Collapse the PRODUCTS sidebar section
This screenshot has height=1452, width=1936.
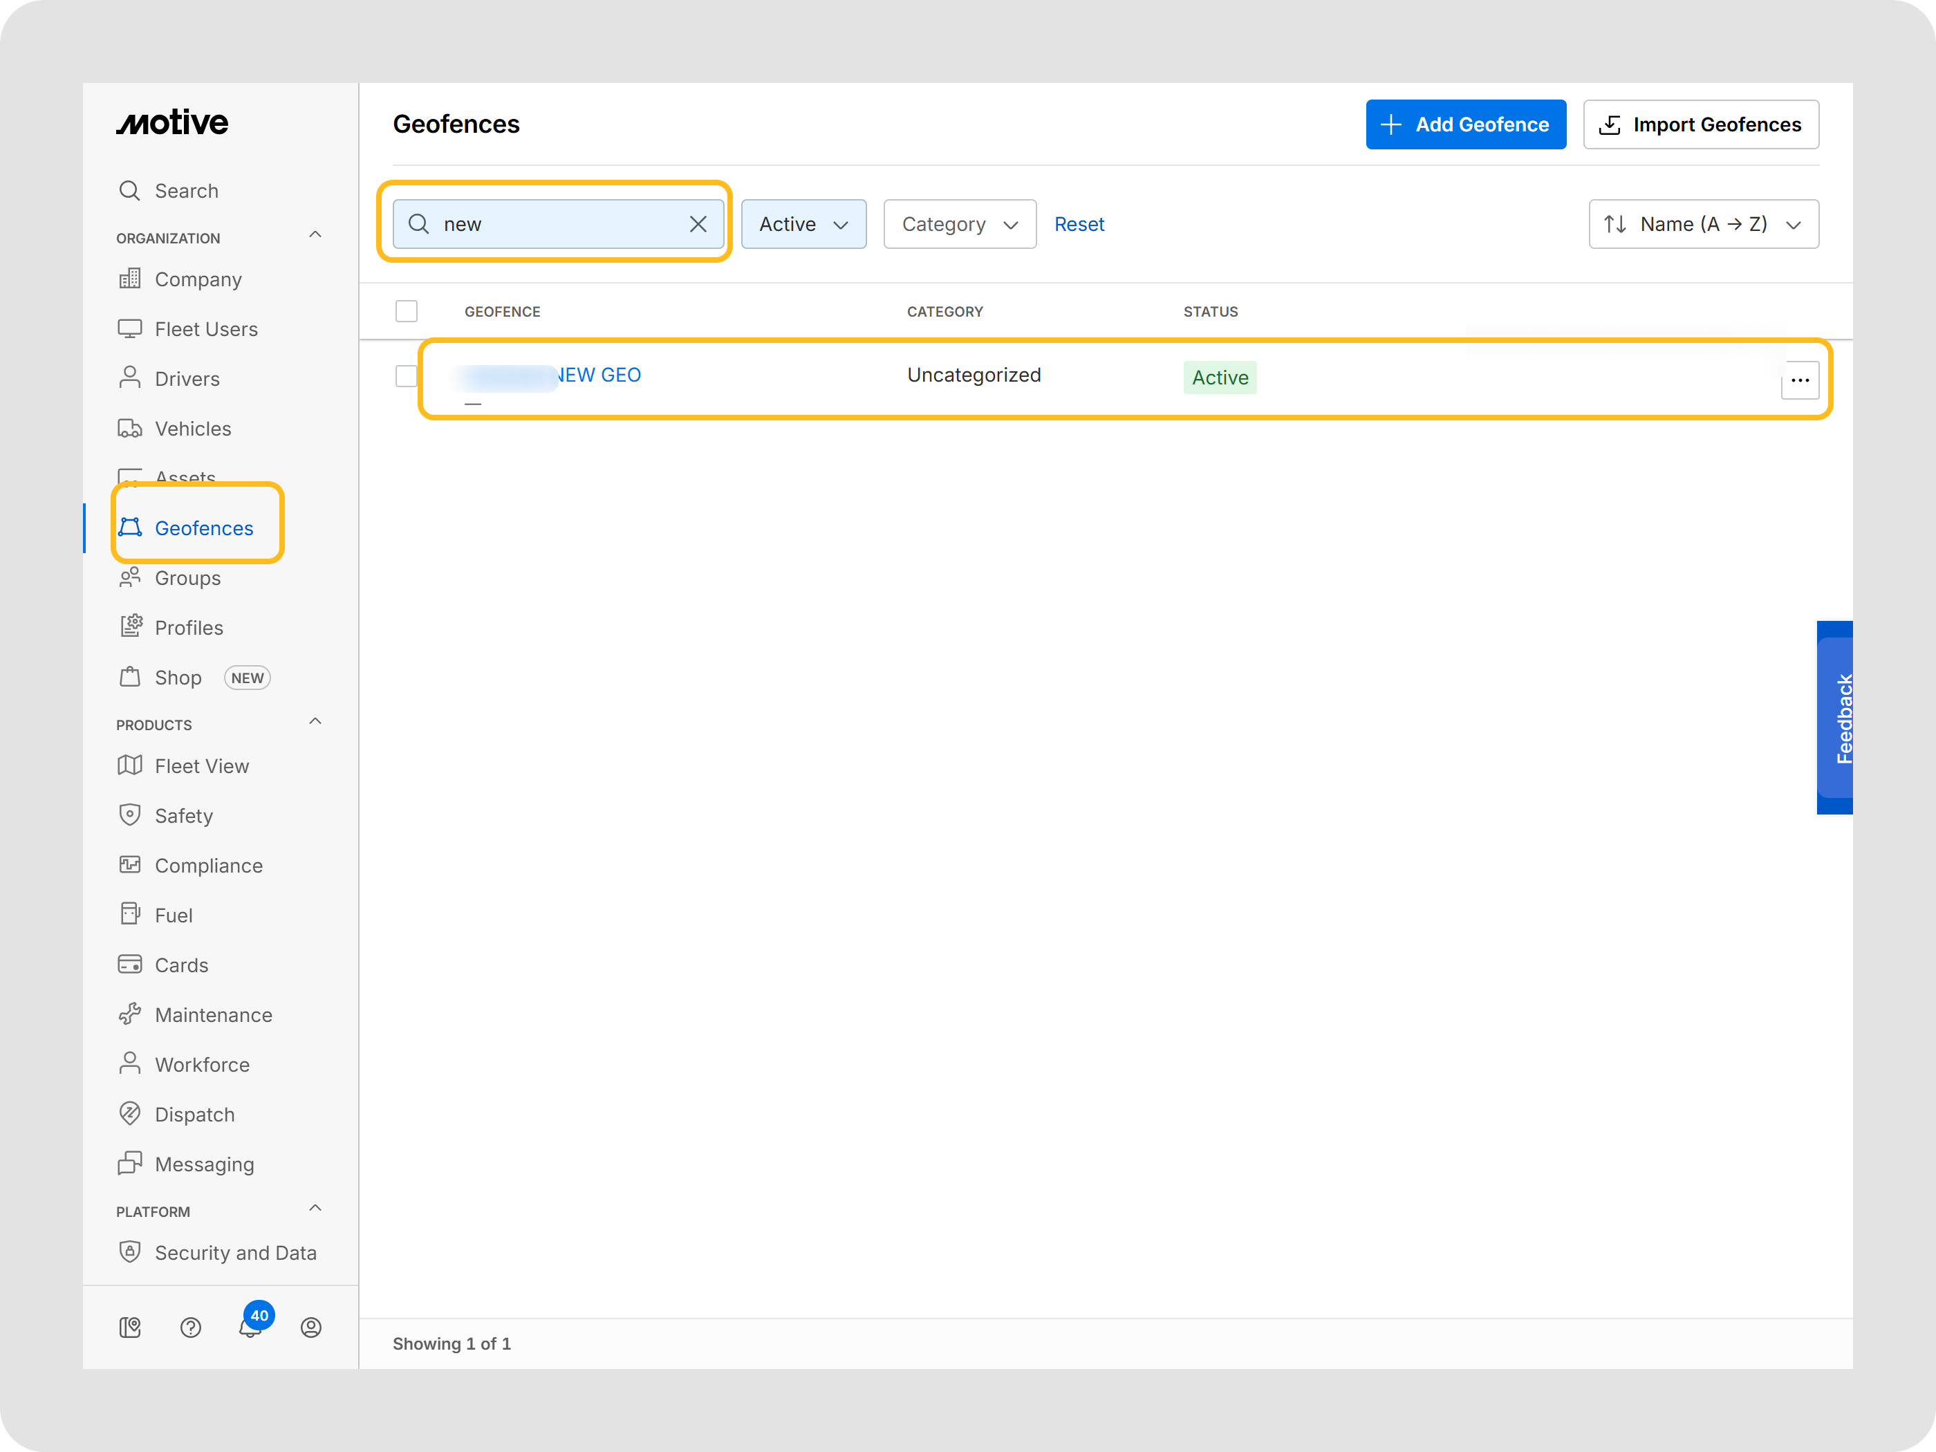pyautogui.click(x=315, y=722)
